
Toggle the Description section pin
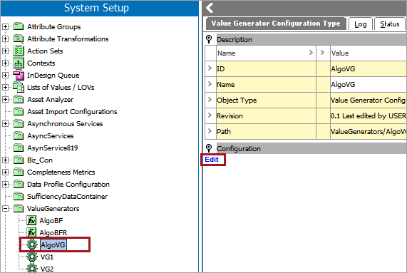209,39
